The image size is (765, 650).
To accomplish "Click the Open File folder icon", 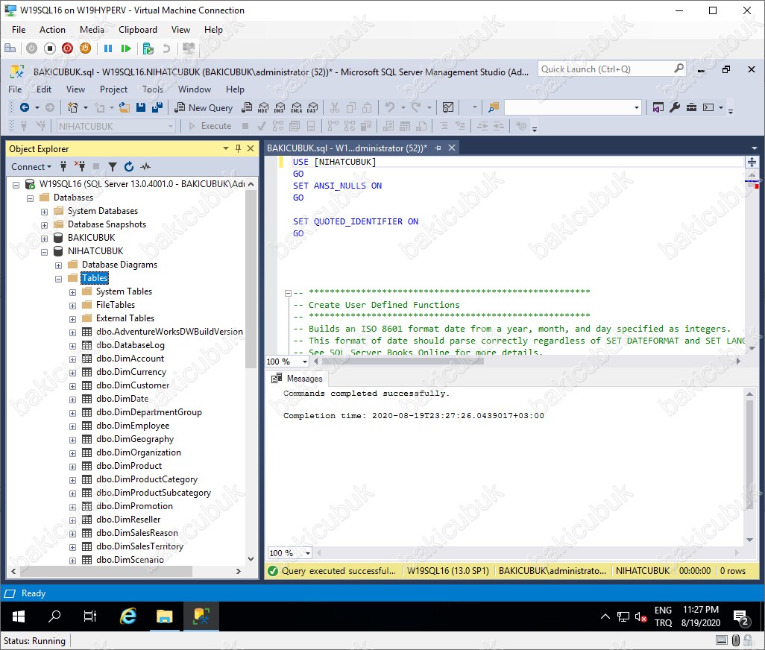I will (x=125, y=107).
